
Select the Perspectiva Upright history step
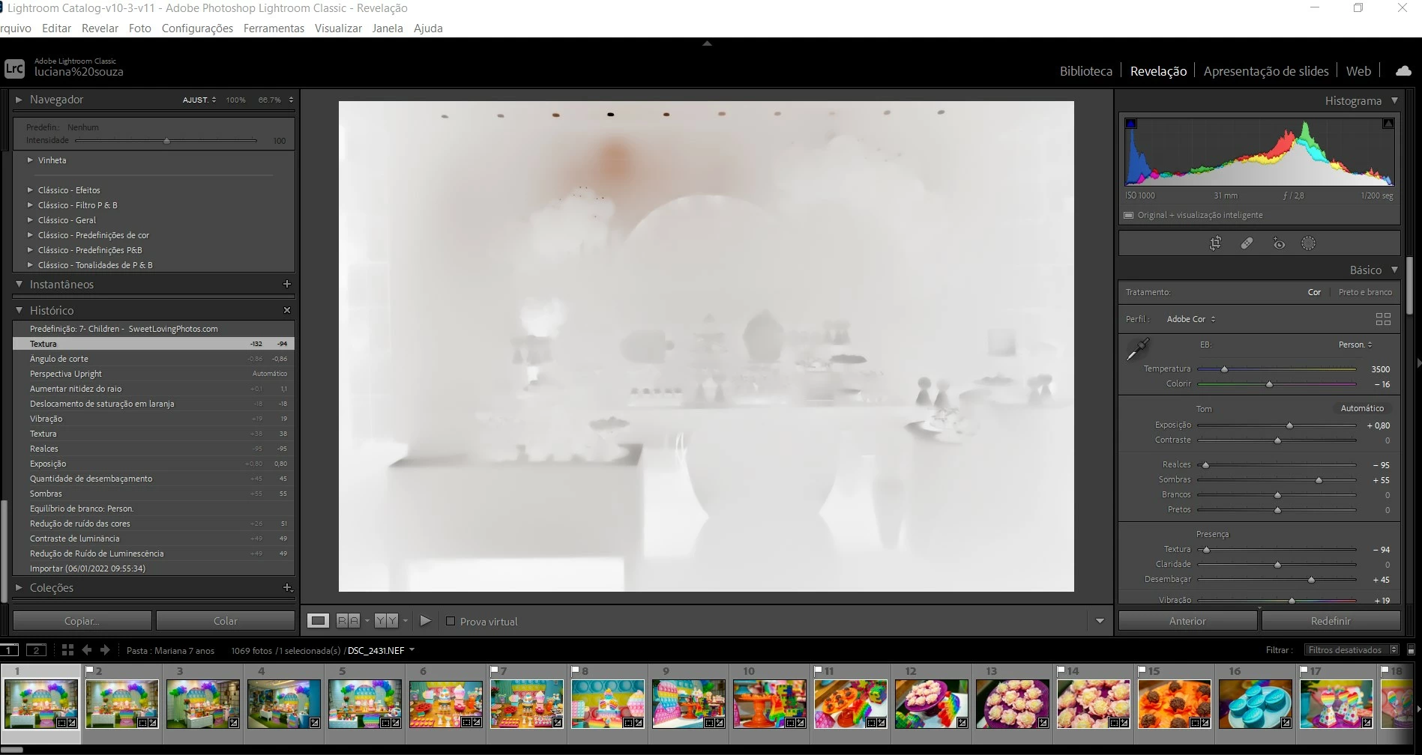coord(154,374)
